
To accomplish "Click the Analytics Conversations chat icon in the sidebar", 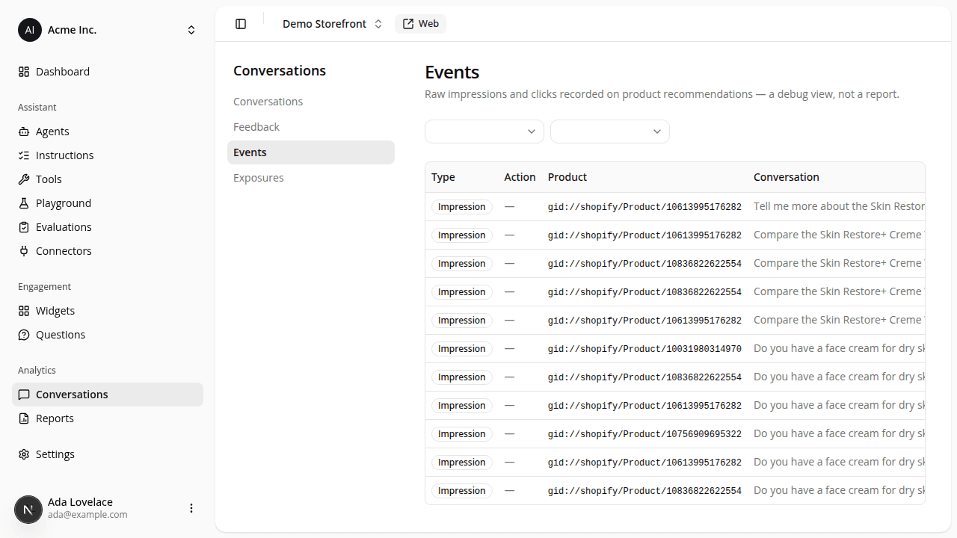I will [x=24, y=395].
